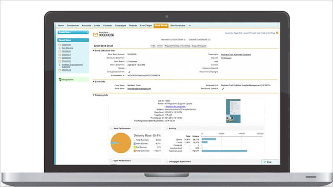333x187 pixels.
Task: Go to the Home tab
Action: 61,26
